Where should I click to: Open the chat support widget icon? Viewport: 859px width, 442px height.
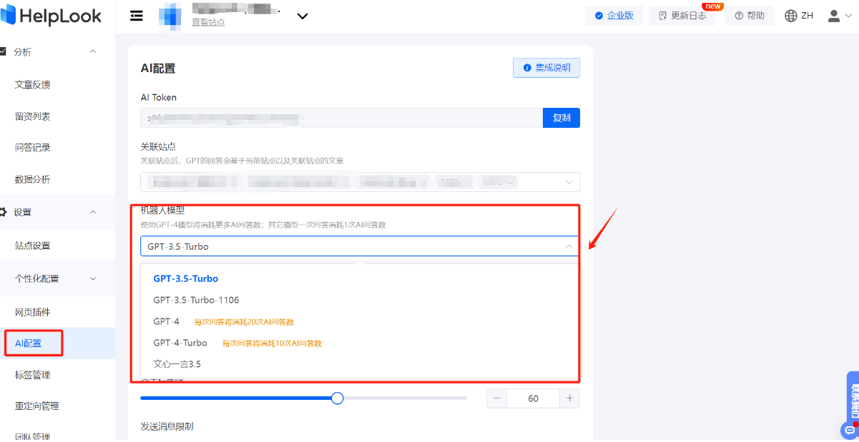pos(850,429)
